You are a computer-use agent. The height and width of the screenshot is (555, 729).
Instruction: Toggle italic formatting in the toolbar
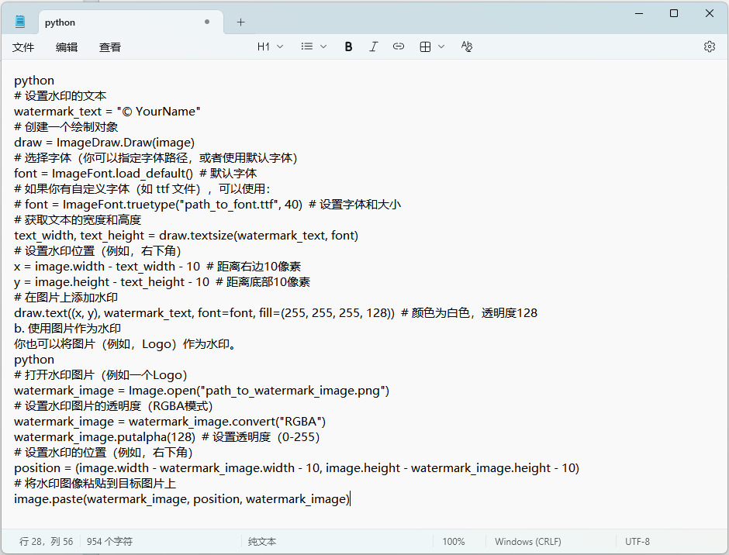373,47
